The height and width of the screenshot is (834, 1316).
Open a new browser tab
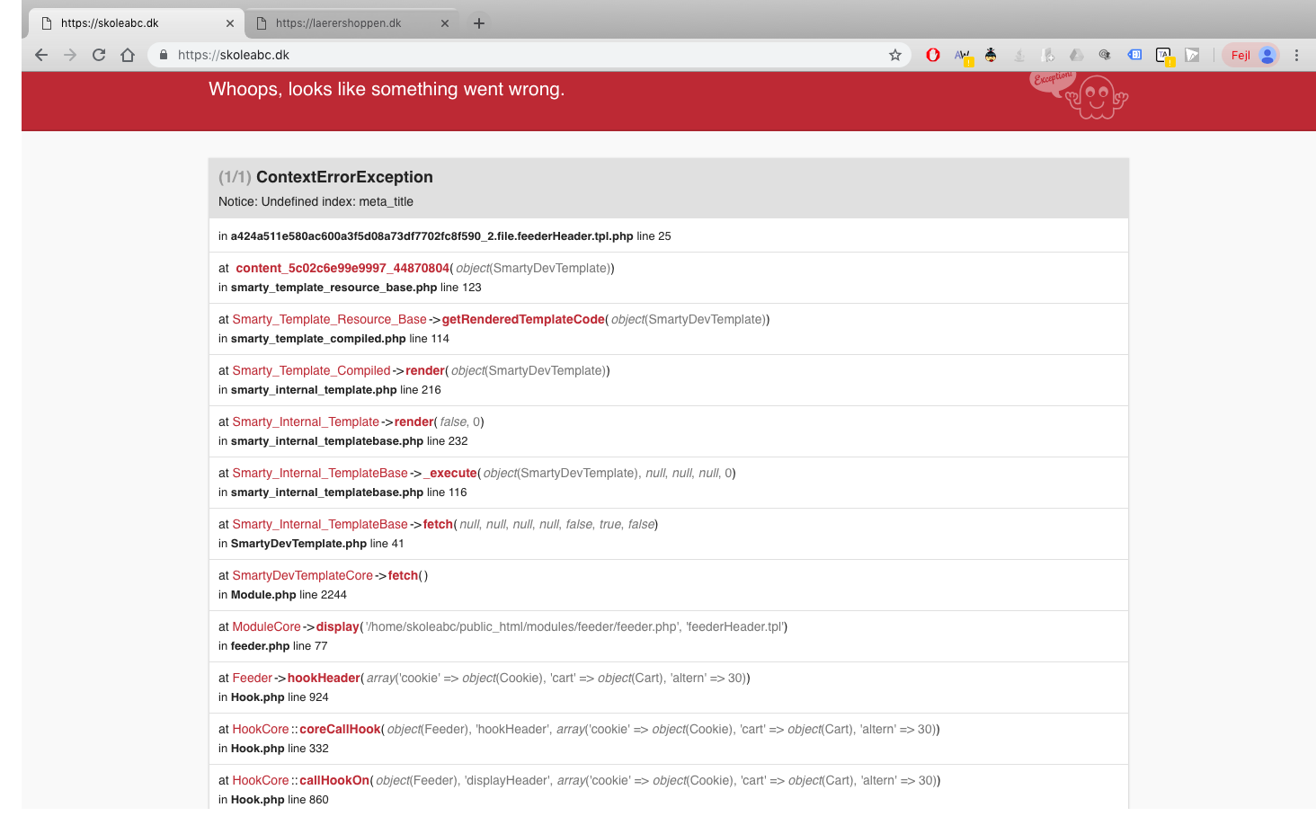[x=479, y=23]
